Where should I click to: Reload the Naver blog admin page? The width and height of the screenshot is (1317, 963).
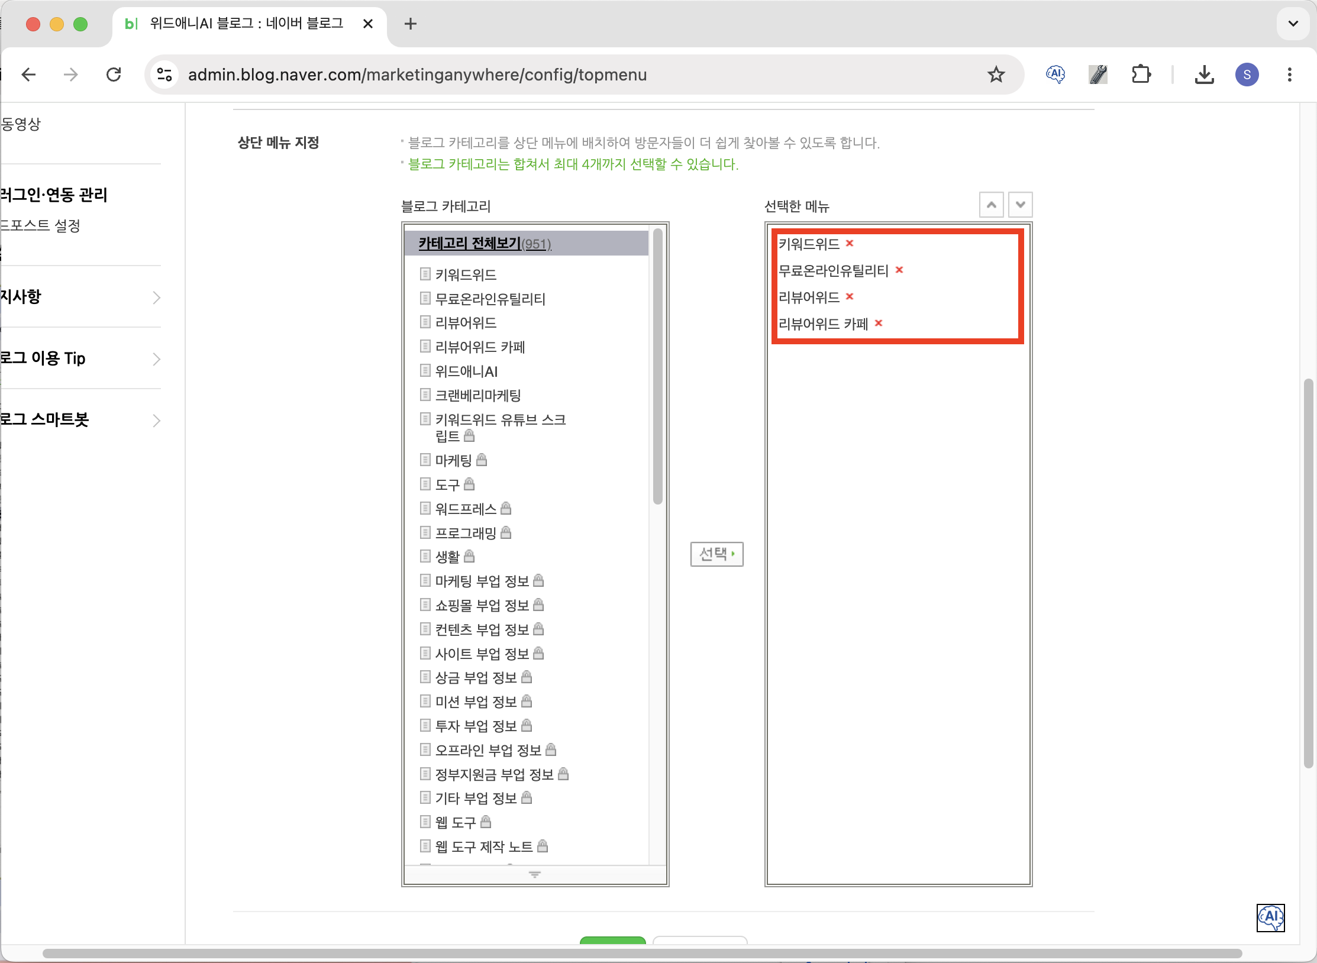click(x=114, y=75)
